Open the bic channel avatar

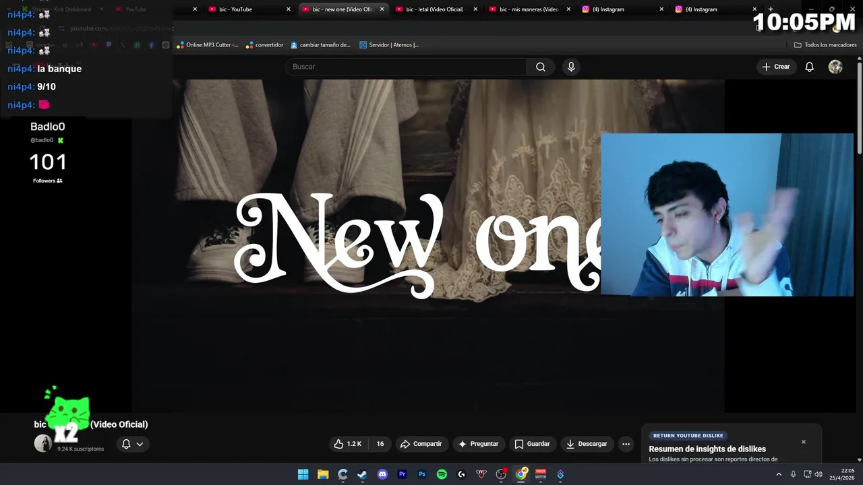(43, 443)
